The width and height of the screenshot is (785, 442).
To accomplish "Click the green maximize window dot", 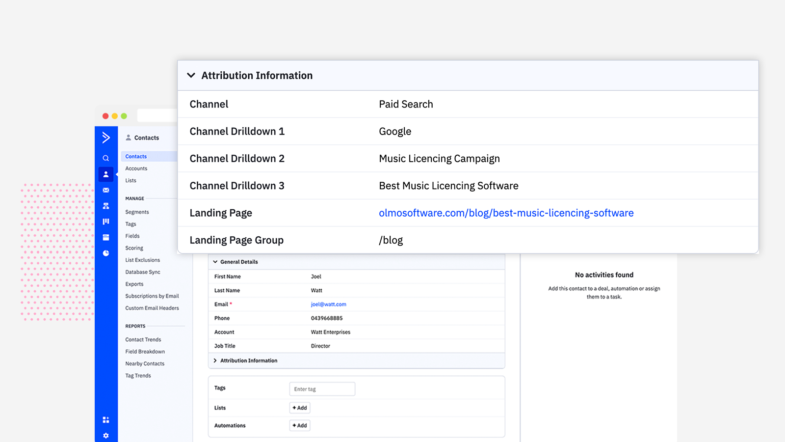I will pos(124,116).
